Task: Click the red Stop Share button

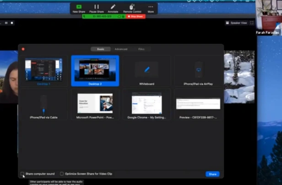Action: pos(136,16)
